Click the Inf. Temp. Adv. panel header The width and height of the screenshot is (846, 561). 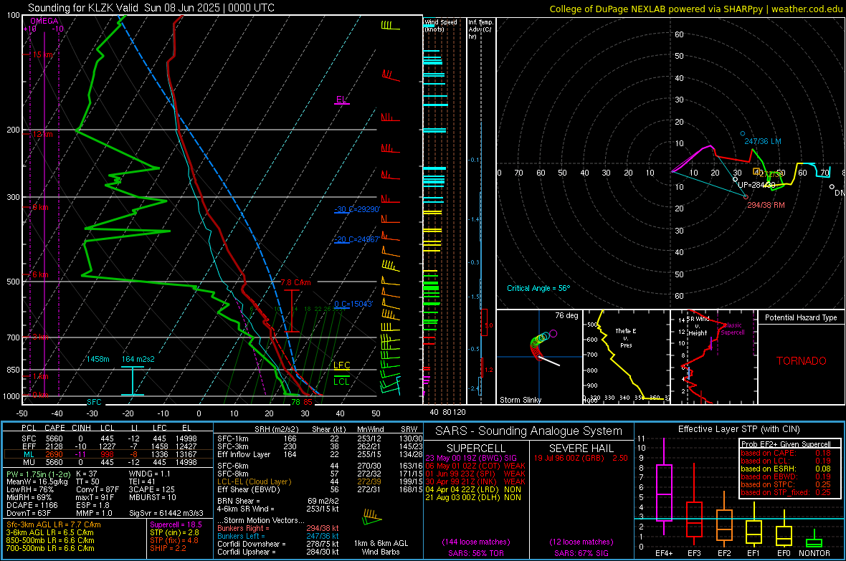coord(481,29)
